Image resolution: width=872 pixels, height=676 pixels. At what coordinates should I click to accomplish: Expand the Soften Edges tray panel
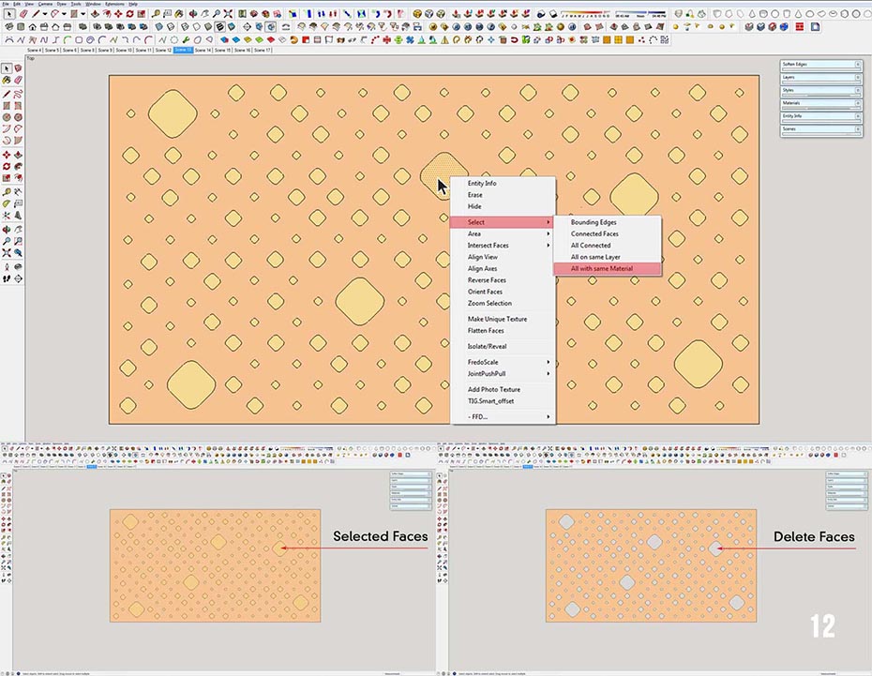[x=820, y=64]
